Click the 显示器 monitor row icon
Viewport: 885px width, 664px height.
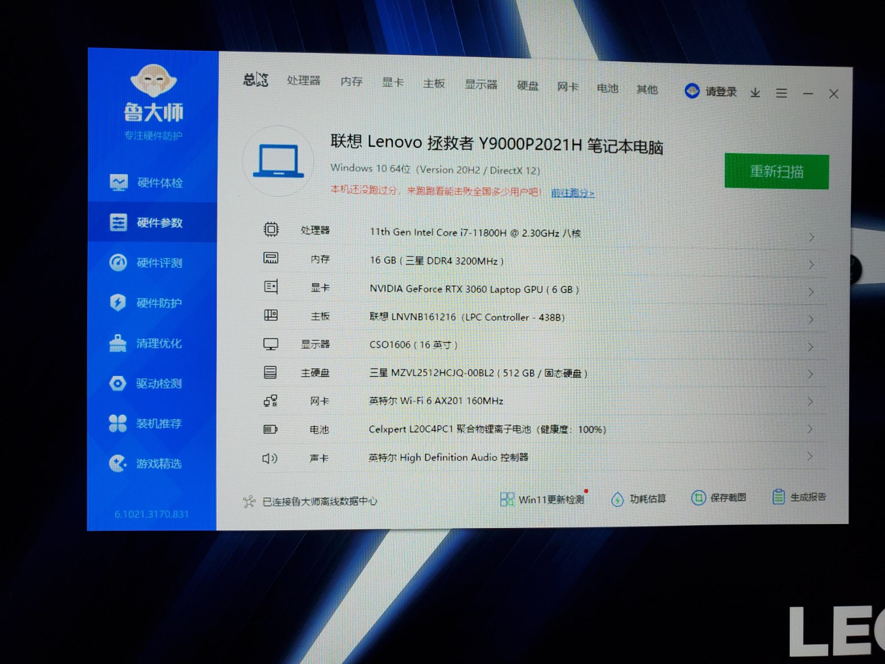(x=271, y=344)
